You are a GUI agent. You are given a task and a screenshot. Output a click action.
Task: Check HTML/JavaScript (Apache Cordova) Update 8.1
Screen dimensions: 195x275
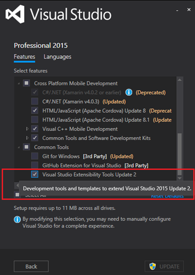tap(35, 120)
